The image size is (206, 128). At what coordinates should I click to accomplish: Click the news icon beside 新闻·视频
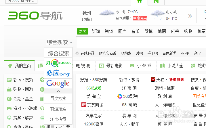[9, 80]
